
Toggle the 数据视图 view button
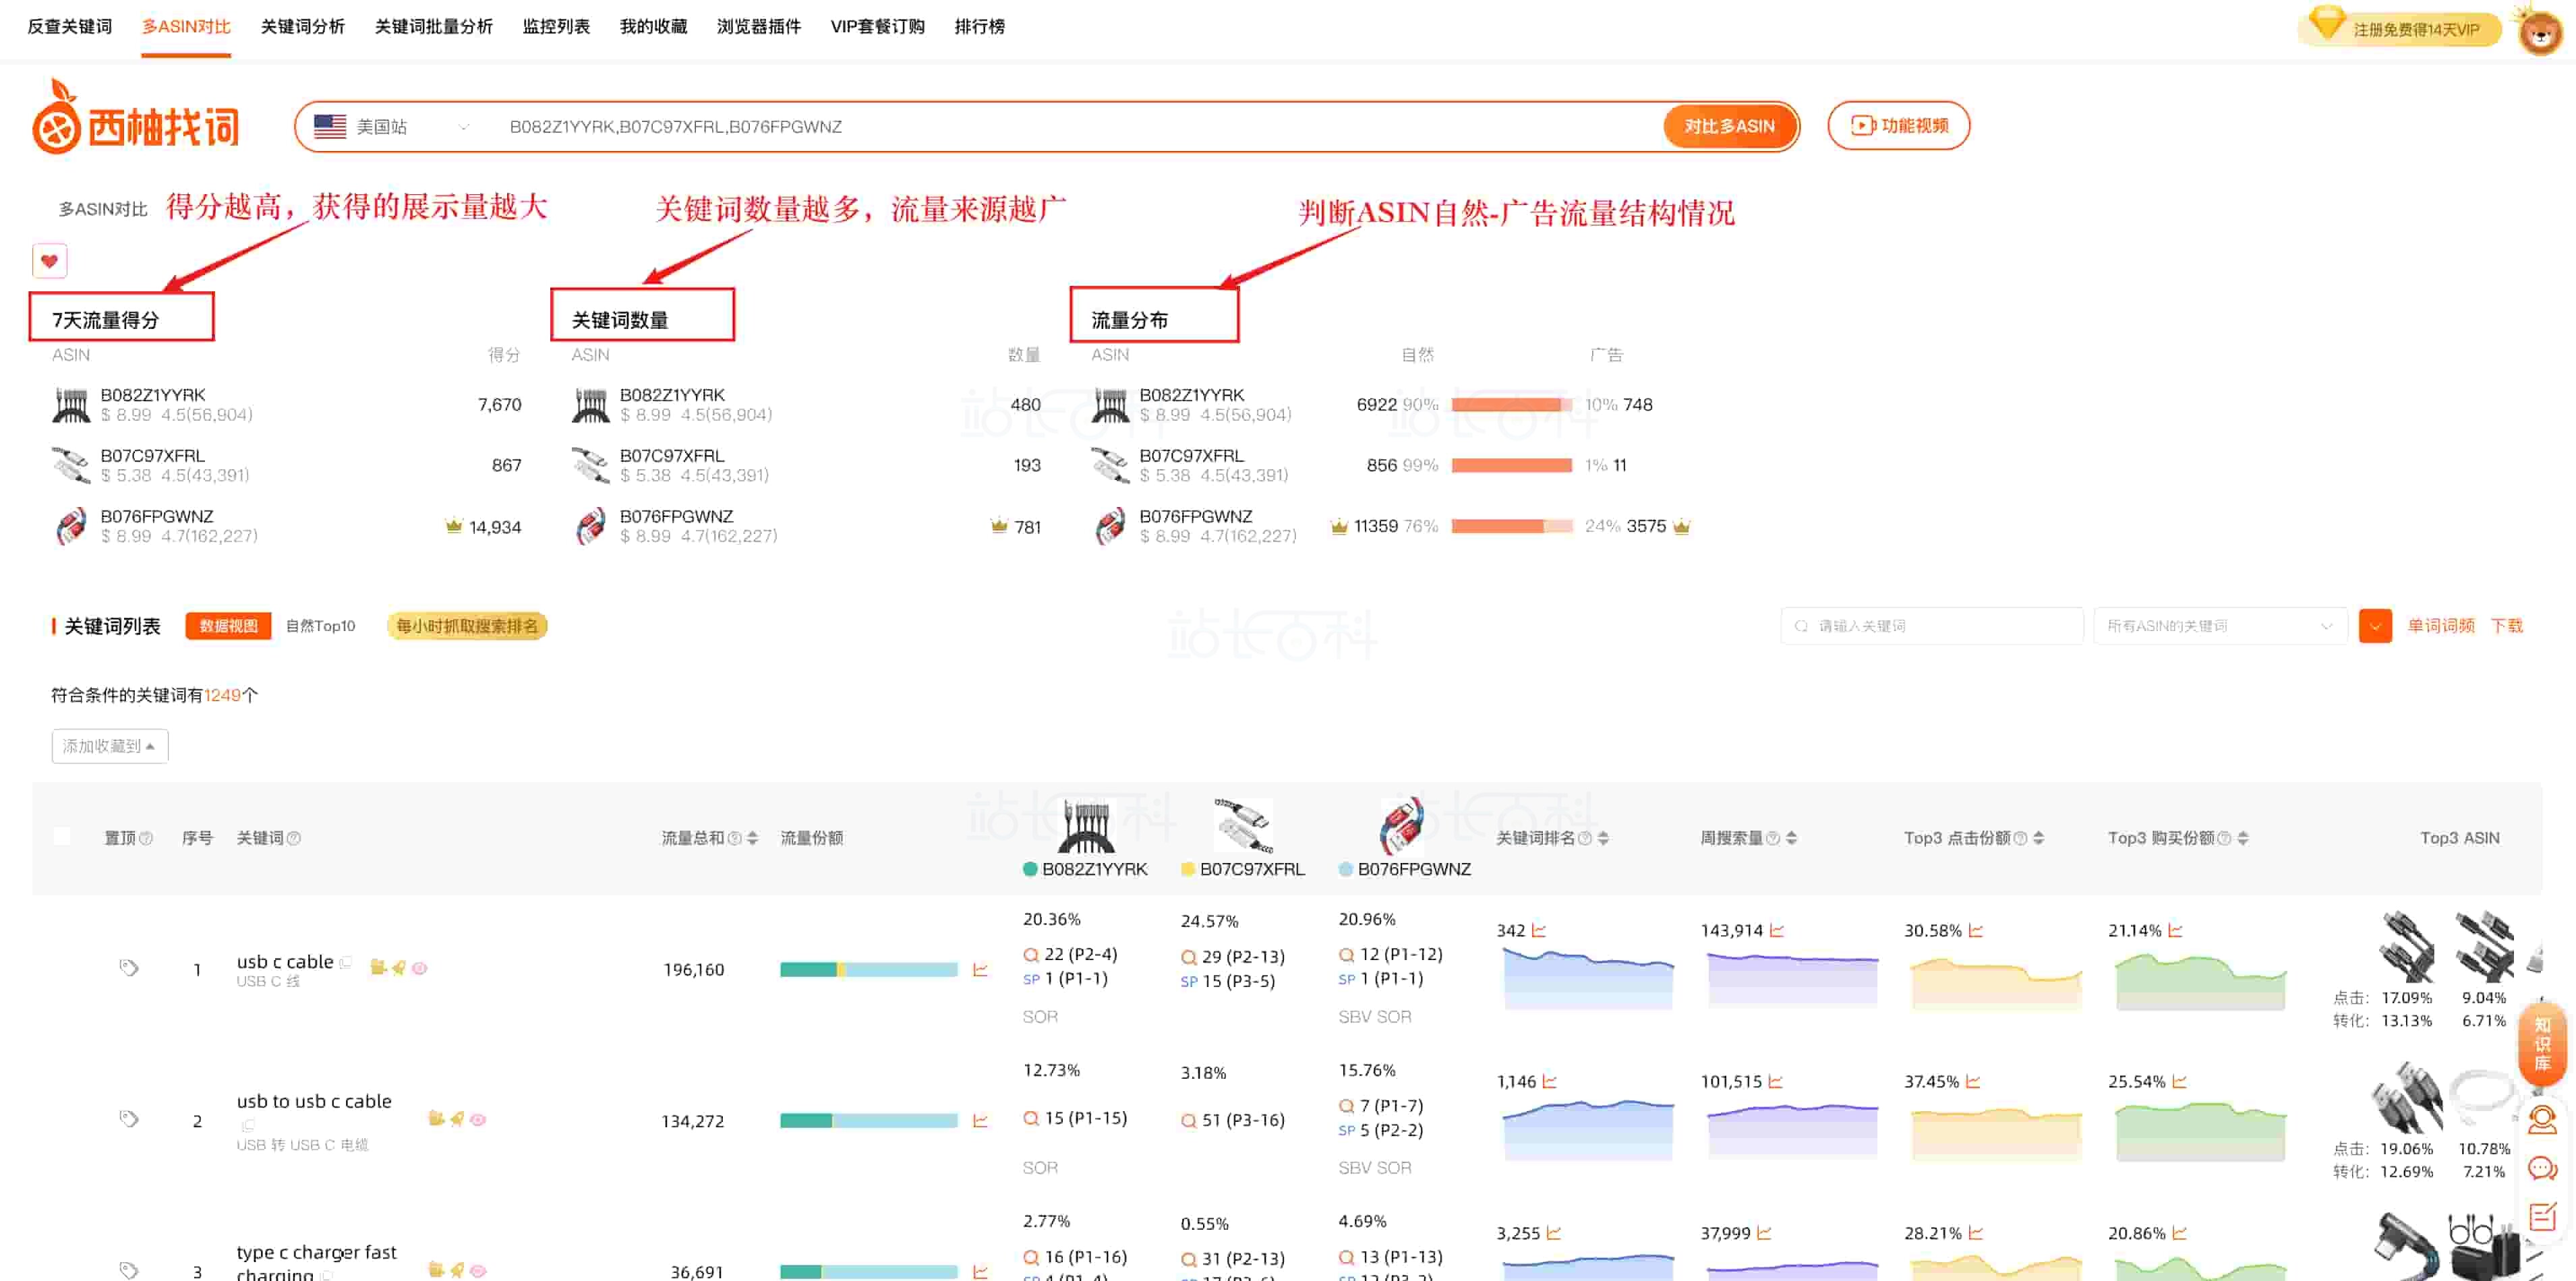click(x=228, y=626)
